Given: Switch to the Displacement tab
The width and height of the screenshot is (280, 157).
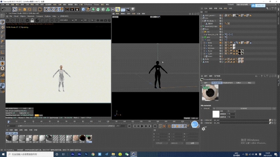Looking at the screenshot, I should (x=229, y=83).
